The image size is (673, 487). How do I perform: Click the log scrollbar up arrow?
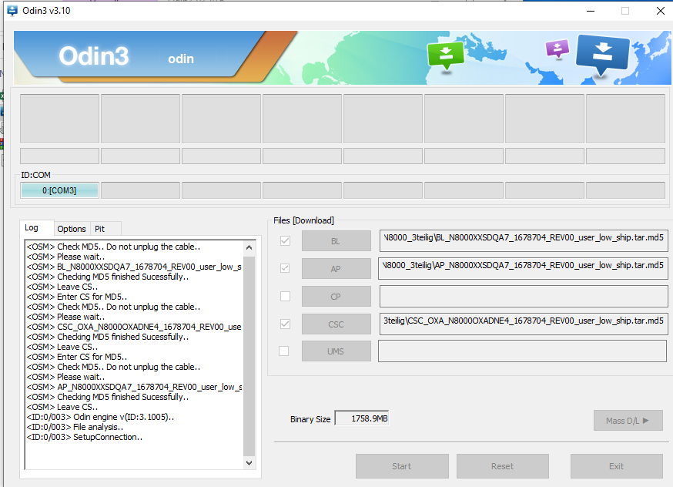[249, 247]
